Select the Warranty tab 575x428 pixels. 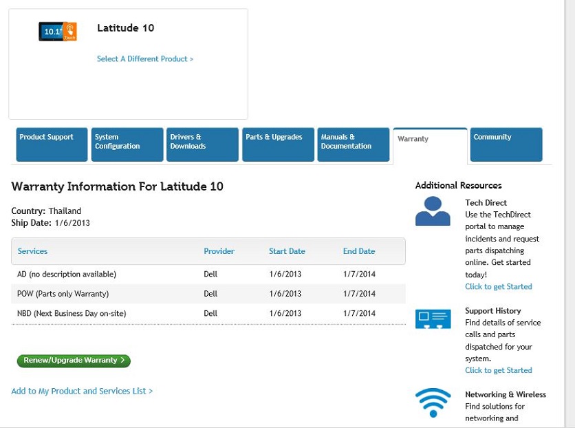pos(430,146)
